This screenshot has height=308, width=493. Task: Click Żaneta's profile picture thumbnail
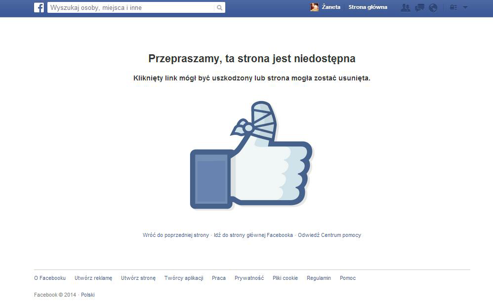click(314, 7)
